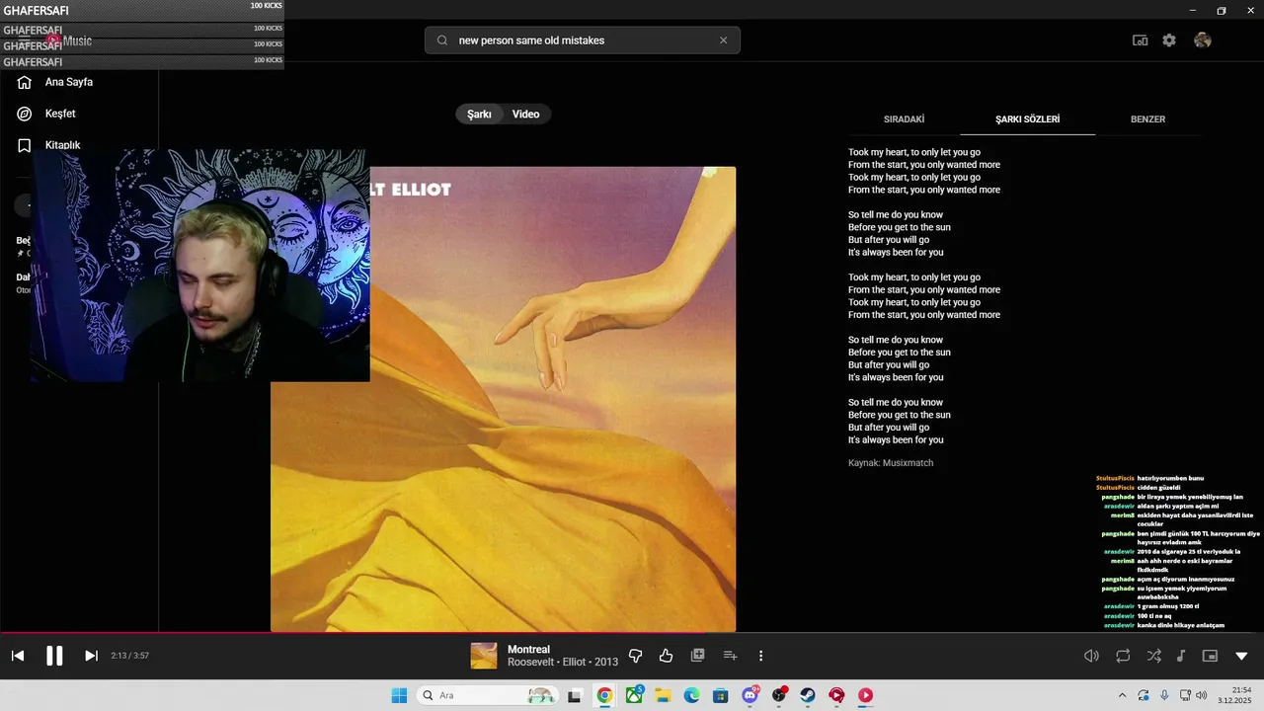Like the song Montreal

666,656
